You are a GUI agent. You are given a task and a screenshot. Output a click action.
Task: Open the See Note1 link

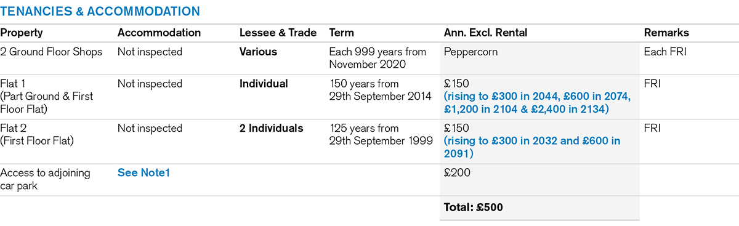[x=143, y=173]
